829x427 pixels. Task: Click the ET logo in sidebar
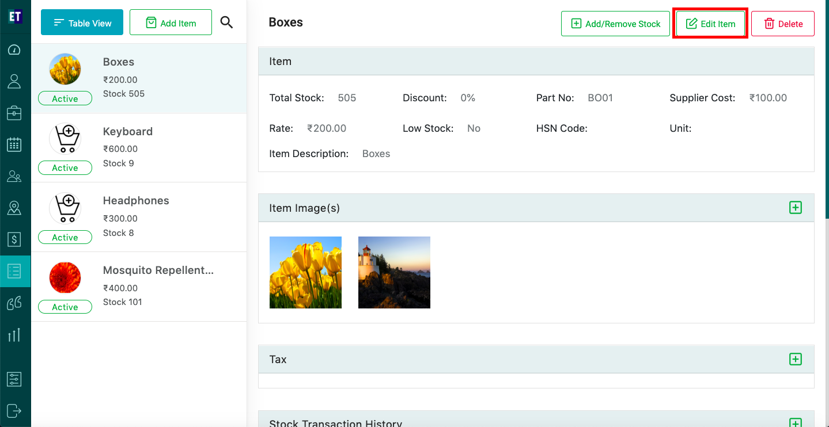pyautogui.click(x=15, y=16)
